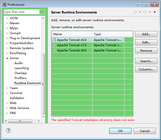This screenshot has width=161, height=140.
Task: Select the Apache Tomcat v8.0 row
Action: click(x=88, y=50)
